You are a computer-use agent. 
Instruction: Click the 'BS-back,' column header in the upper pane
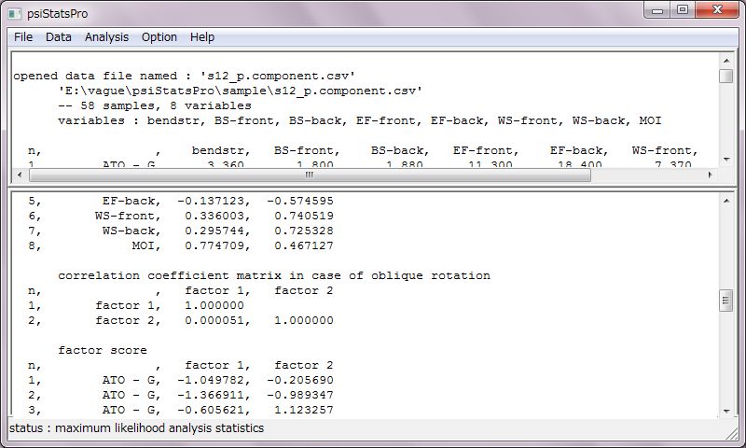pos(400,151)
